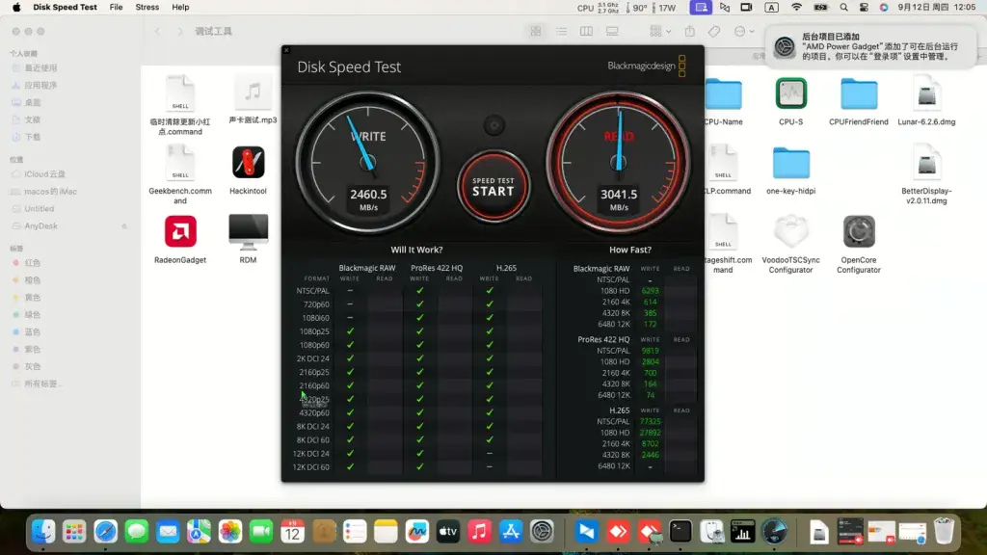Select the Geekbench.command shell file
This screenshot has height=555, width=987.
click(180, 162)
